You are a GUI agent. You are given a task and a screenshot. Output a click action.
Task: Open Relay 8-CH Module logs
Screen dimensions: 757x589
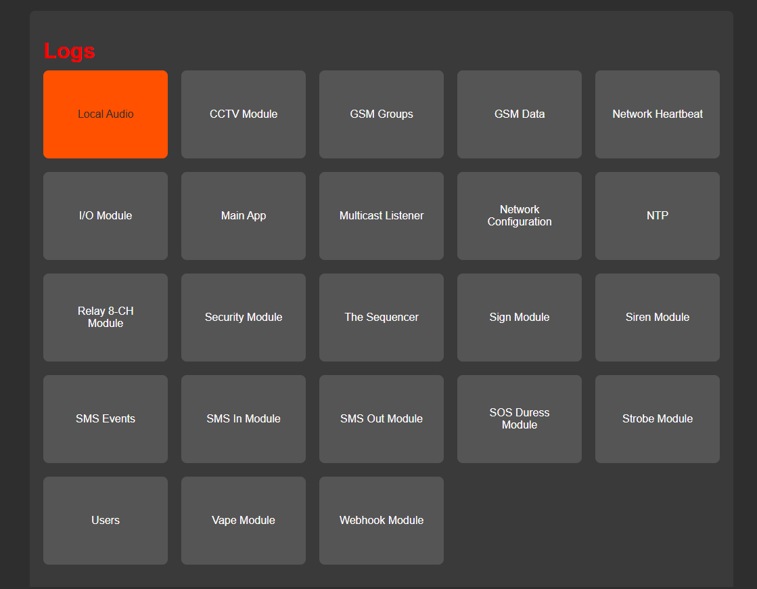pos(106,318)
